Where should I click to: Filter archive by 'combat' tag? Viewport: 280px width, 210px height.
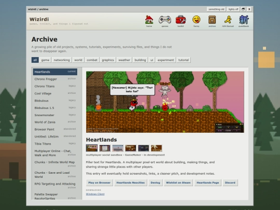point(92,60)
